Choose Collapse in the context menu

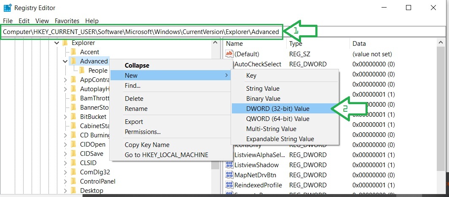tap(170, 65)
